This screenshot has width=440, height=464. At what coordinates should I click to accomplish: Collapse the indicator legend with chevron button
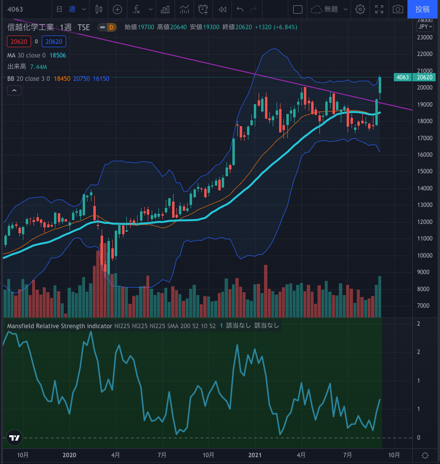(x=14, y=91)
